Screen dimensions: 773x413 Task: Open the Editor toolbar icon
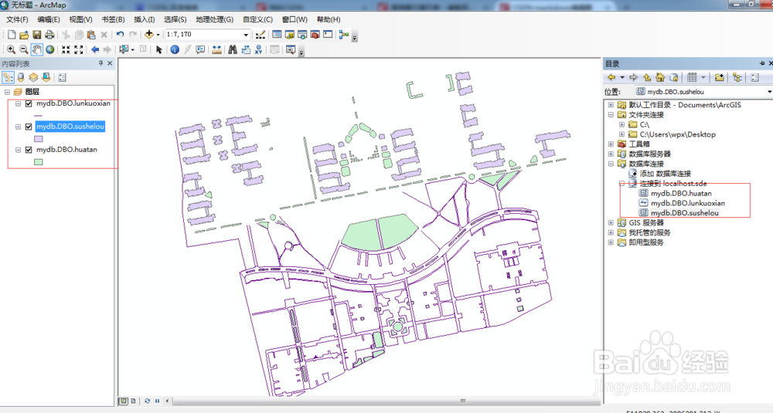pyautogui.click(x=261, y=35)
